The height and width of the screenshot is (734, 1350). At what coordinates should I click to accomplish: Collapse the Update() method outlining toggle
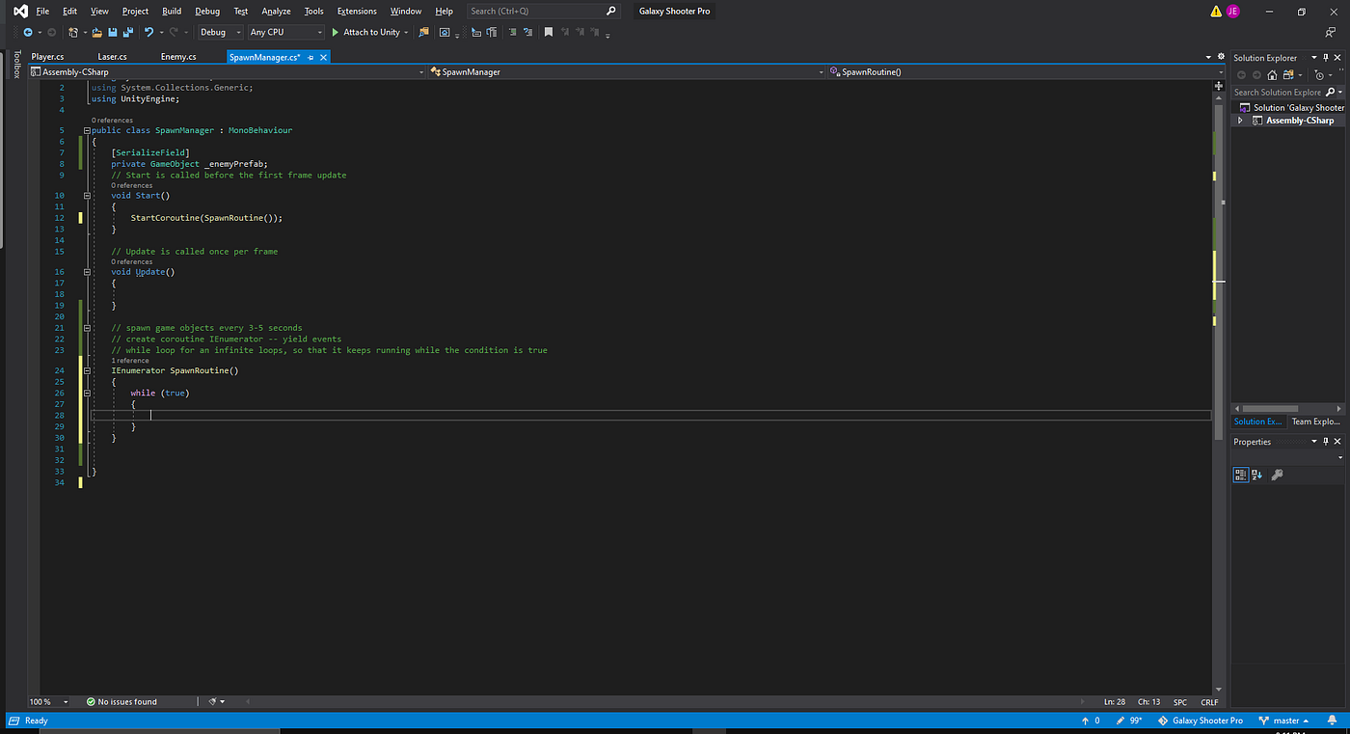tap(87, 272)
